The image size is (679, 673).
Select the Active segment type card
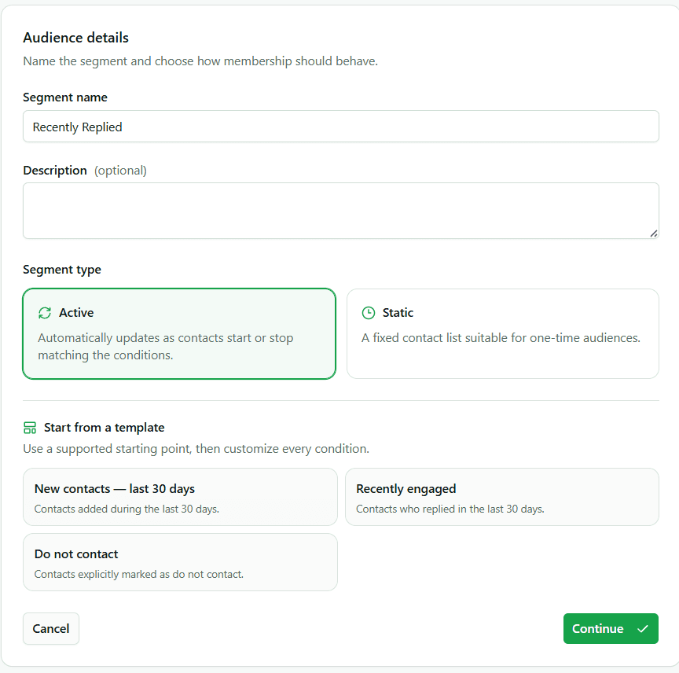click(x=179, y=333)
